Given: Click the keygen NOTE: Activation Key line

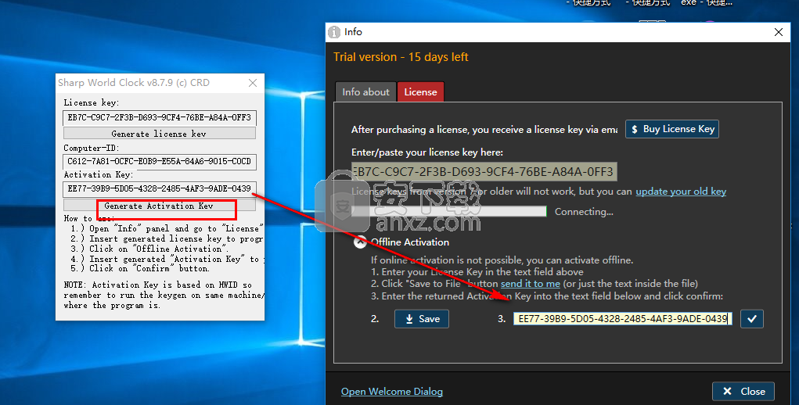Looking at the screenshot, I should pos(157,285).
